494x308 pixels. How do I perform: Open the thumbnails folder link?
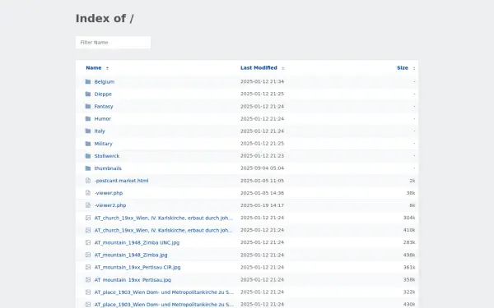pyautogui.click(x=108, y=168)
